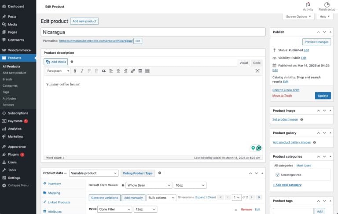Open the Paragraph format dropdown

(58, 71)
